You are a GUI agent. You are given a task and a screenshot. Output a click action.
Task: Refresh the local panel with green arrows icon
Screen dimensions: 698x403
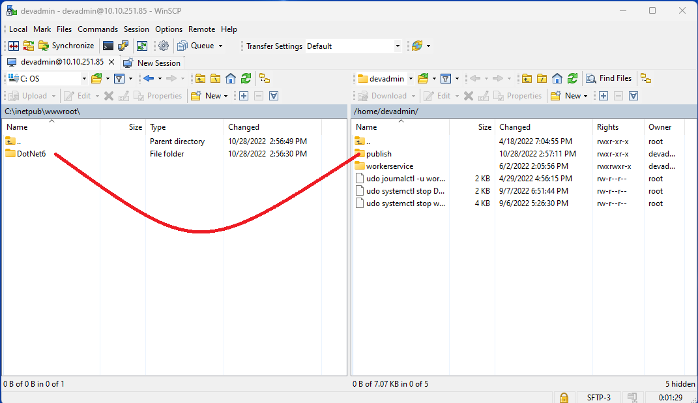[x=246, y=79]
